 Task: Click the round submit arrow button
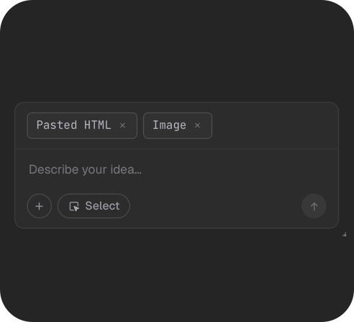[314, 206]
